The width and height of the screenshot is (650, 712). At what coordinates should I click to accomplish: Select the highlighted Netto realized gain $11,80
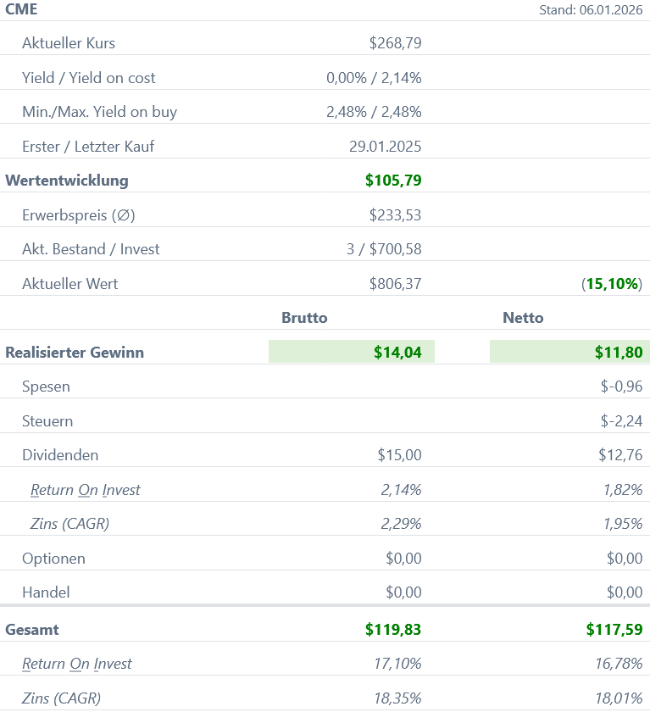click(618, 353)
